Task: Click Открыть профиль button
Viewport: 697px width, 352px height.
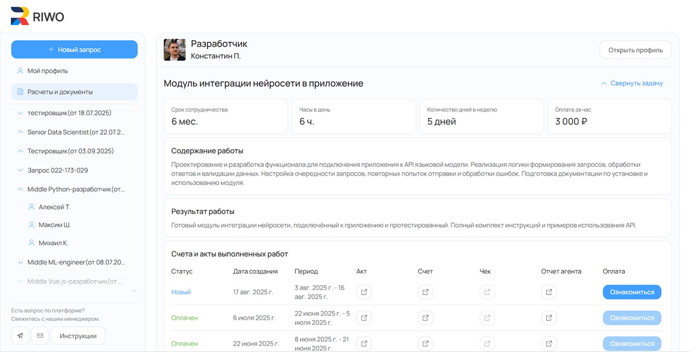Action: pos(635,50)
